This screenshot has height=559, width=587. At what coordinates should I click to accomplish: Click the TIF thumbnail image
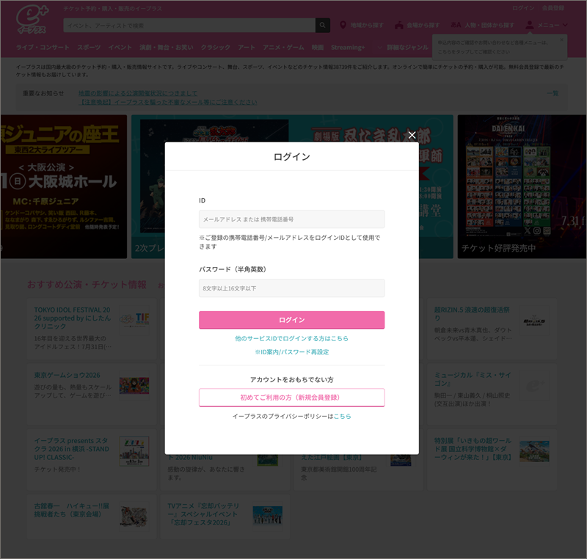(x=134, y=319)
